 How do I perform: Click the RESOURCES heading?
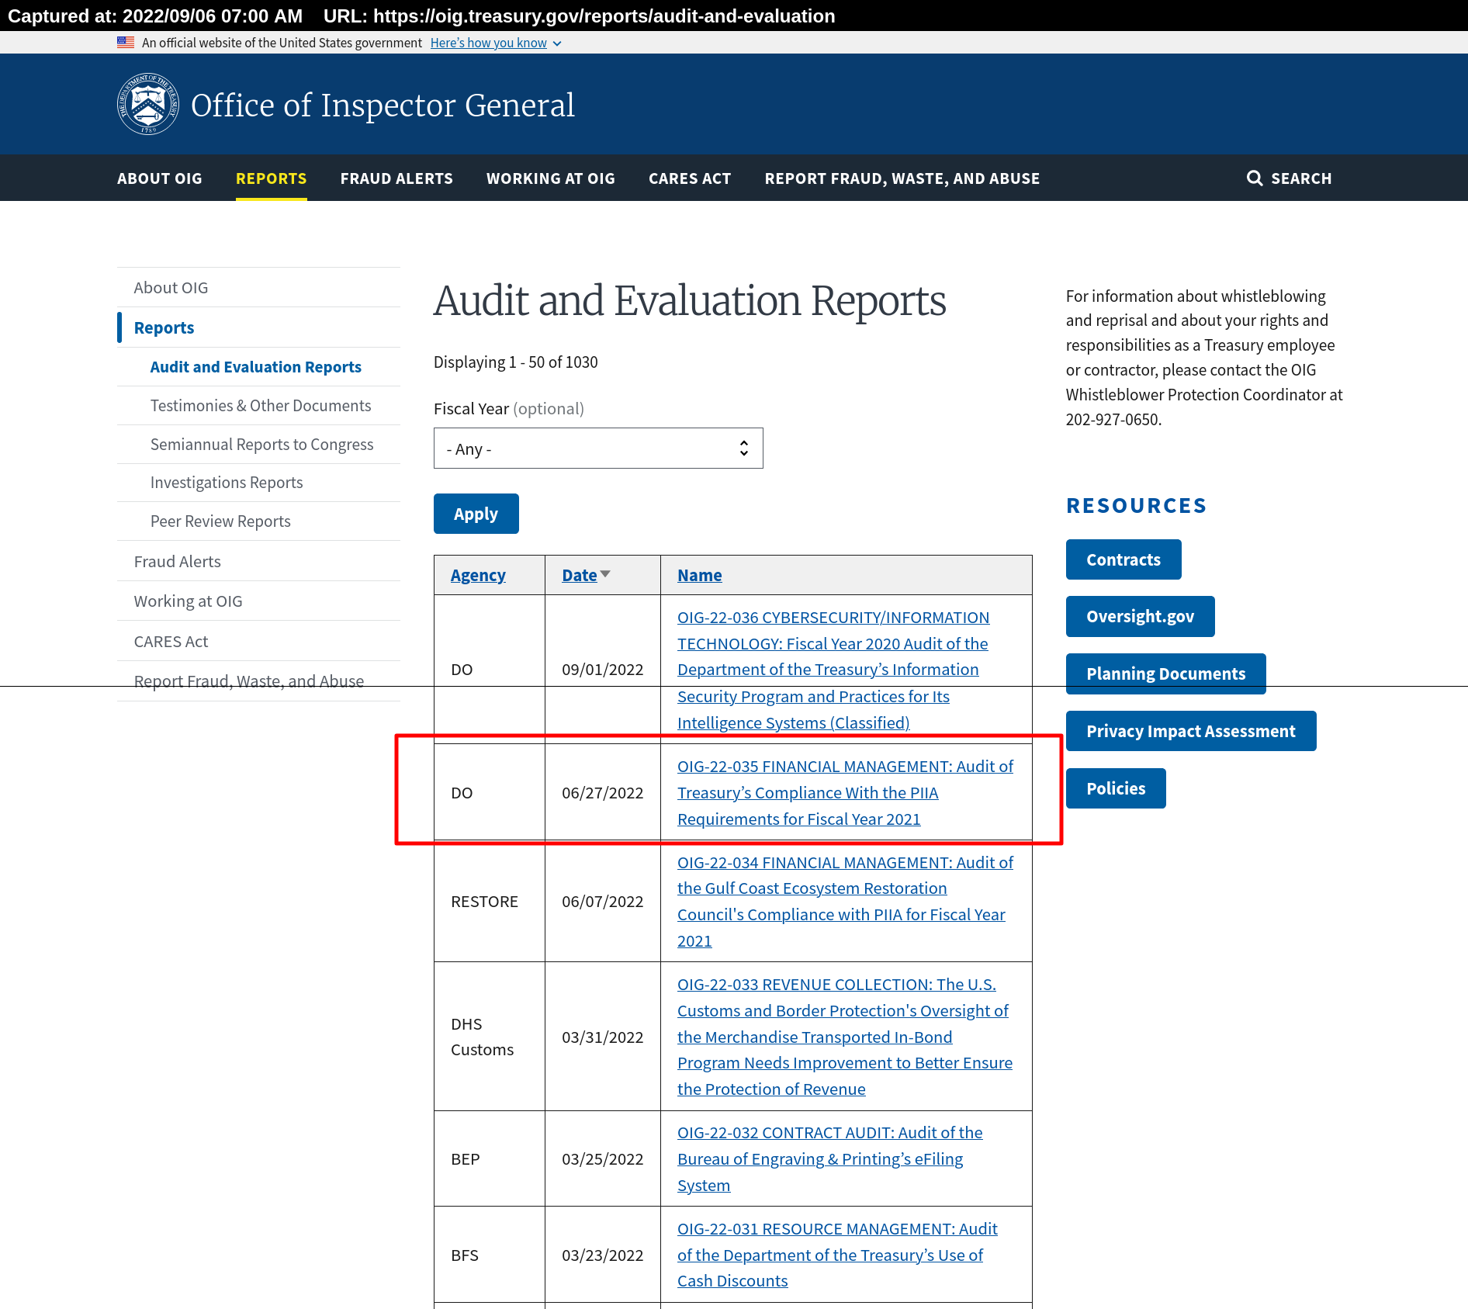click(1136, 506)
